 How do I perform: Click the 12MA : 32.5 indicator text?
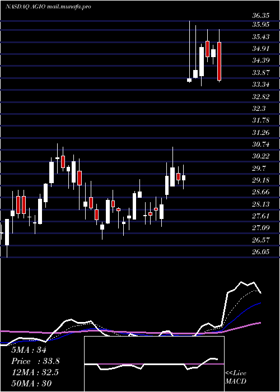point(35,372)
